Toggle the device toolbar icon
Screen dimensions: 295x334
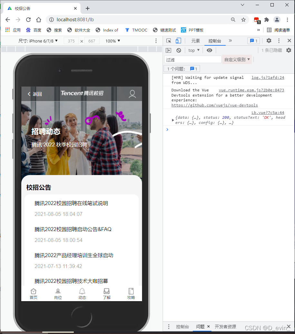tap(178, 41)
